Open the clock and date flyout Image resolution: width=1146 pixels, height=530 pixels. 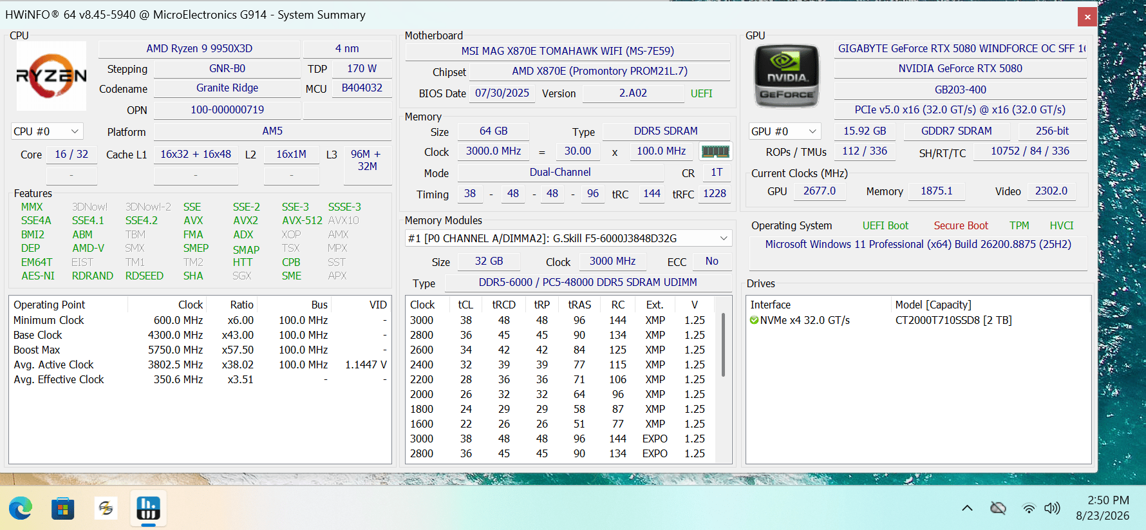pyautogui.click(x=1102, y=508)
